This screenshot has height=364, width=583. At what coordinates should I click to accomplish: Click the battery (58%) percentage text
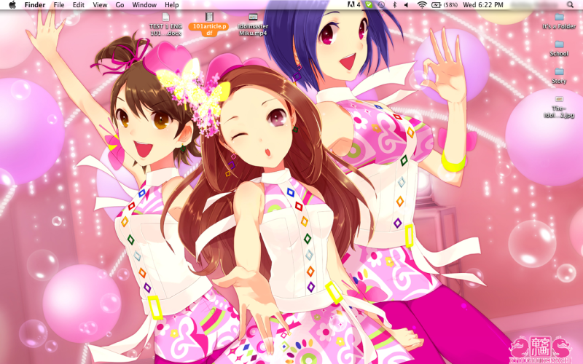[x=450, y=5]
